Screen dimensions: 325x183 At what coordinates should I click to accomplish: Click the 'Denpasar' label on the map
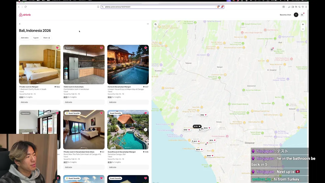[250, 143]
